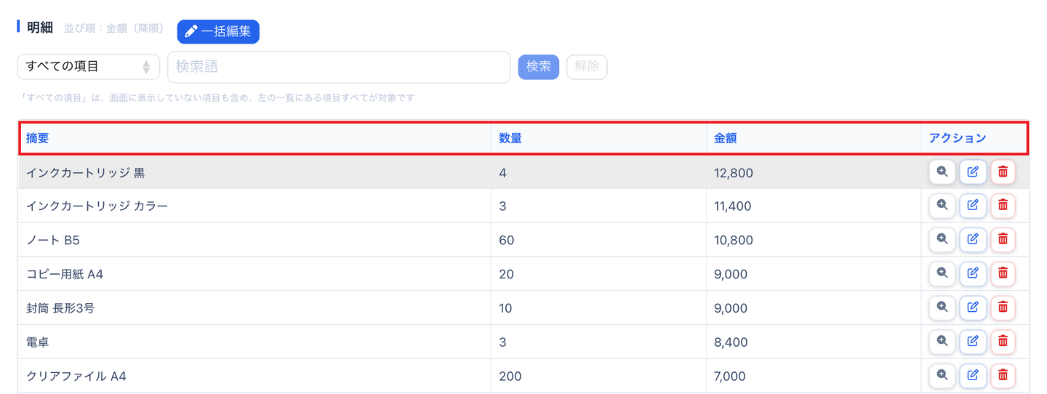Edit the コピー用紙 A4 entry
This screenshot has height=394, width=1047.
coord(973,273)
